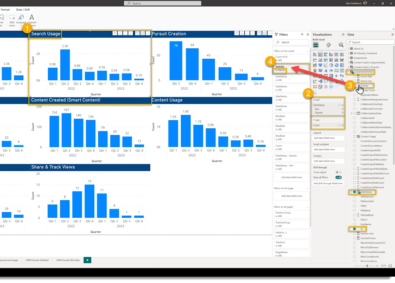
Task: Click Q&A setup in the ribbon
Action: tap(12, 20)
